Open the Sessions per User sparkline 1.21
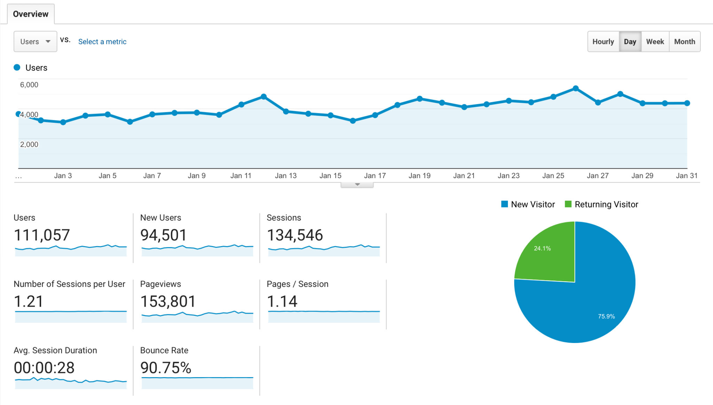 71,316
